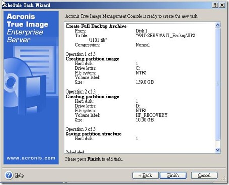Click the vertical scrollbar thumb in summary
The height and width of the screenshot is (185, 229).
[x=218, y=84]
